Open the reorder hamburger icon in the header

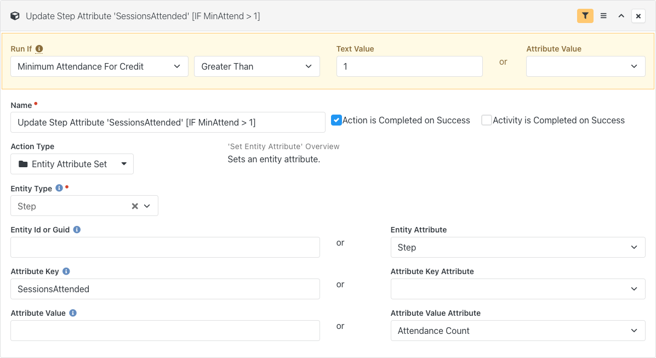603,16
